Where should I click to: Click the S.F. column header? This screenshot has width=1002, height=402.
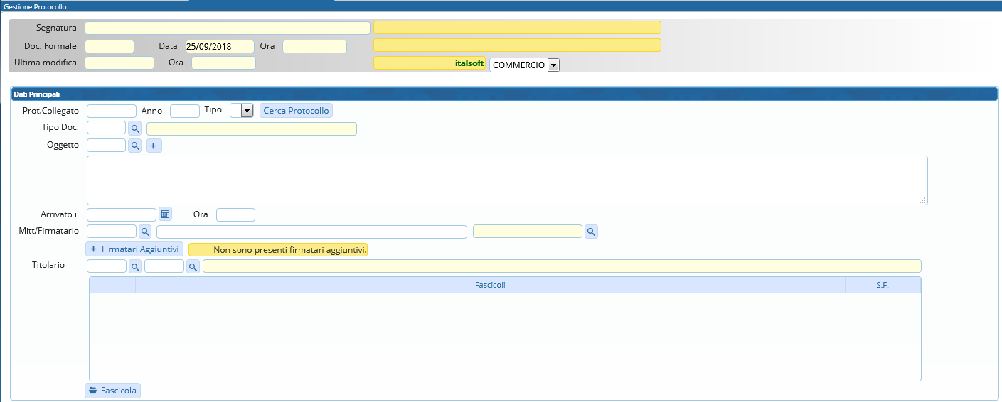tap(883, 285)
